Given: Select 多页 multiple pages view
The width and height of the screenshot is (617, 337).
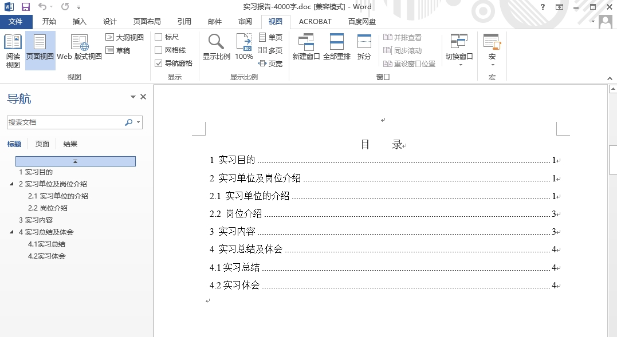Looking at the screenshot, I should (270, 50).
